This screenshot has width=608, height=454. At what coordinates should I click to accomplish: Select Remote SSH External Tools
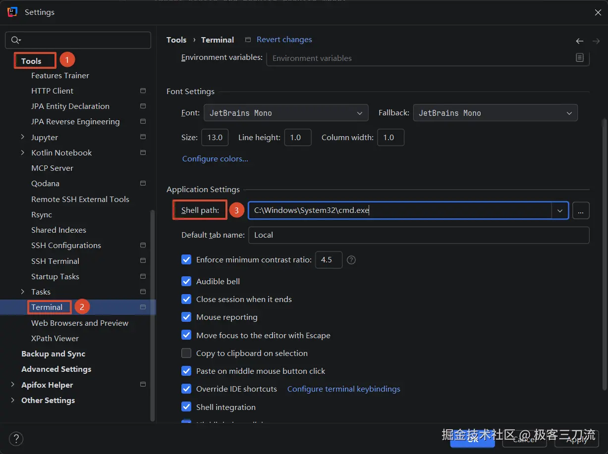pyautogui.click(x=80, y=199)
